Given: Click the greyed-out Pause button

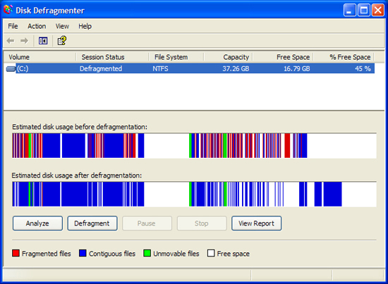Looking at the screenshot, I should click(x=147, y=223).
